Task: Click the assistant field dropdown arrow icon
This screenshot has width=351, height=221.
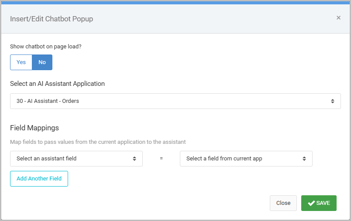Action: 134,159
